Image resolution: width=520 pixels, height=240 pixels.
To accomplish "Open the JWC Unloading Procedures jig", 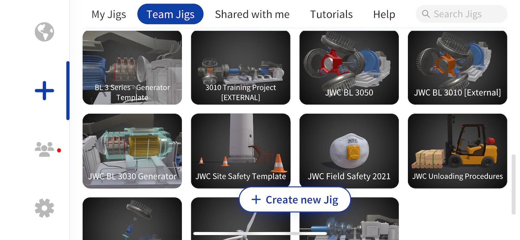I will click(x=457, y=151).
